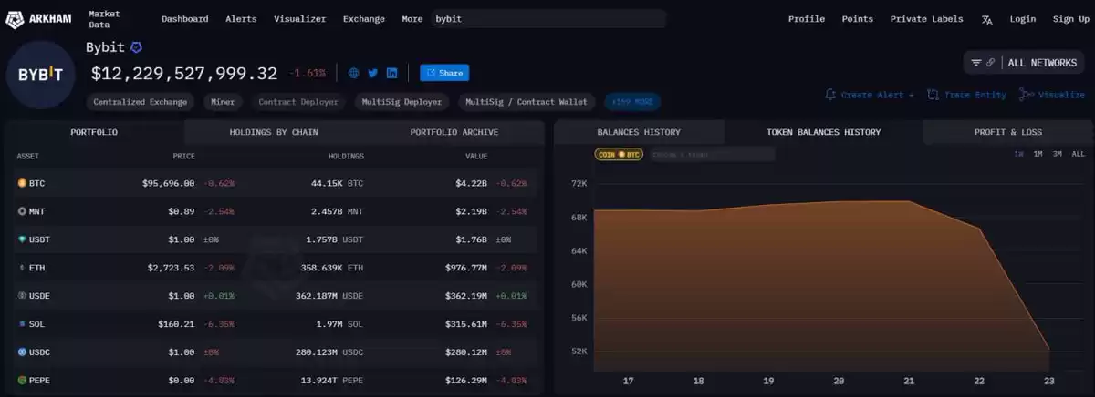The width and height of the screenshot is (1095, 397).
Task: Click the SOL token icon in portfolio
Action: tap(22, 324)
